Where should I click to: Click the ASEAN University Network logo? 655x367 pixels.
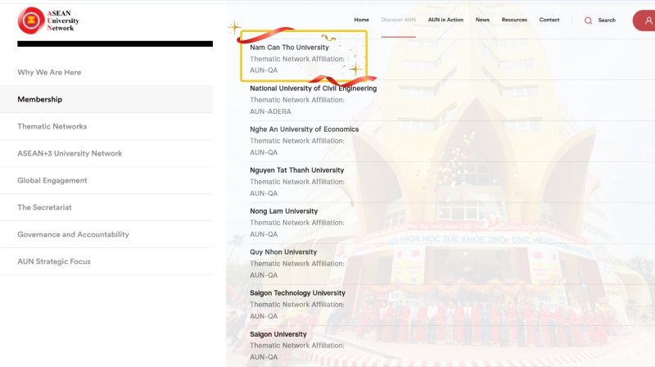[x=48, y=20]
